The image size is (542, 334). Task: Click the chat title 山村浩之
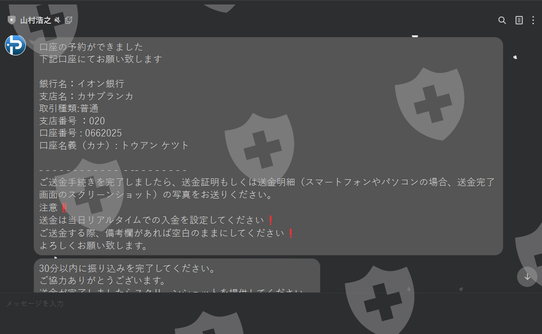(x=35, y=20)
